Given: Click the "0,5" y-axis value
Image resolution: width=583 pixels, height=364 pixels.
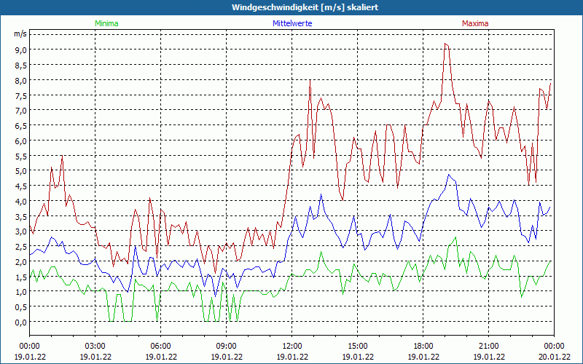Looking at the screenshot, I should 21,307.
